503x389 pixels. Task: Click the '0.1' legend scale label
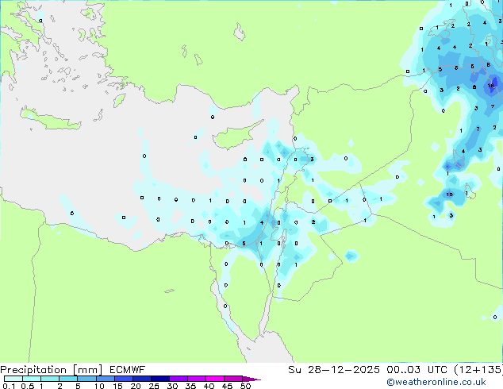[9, 386]
